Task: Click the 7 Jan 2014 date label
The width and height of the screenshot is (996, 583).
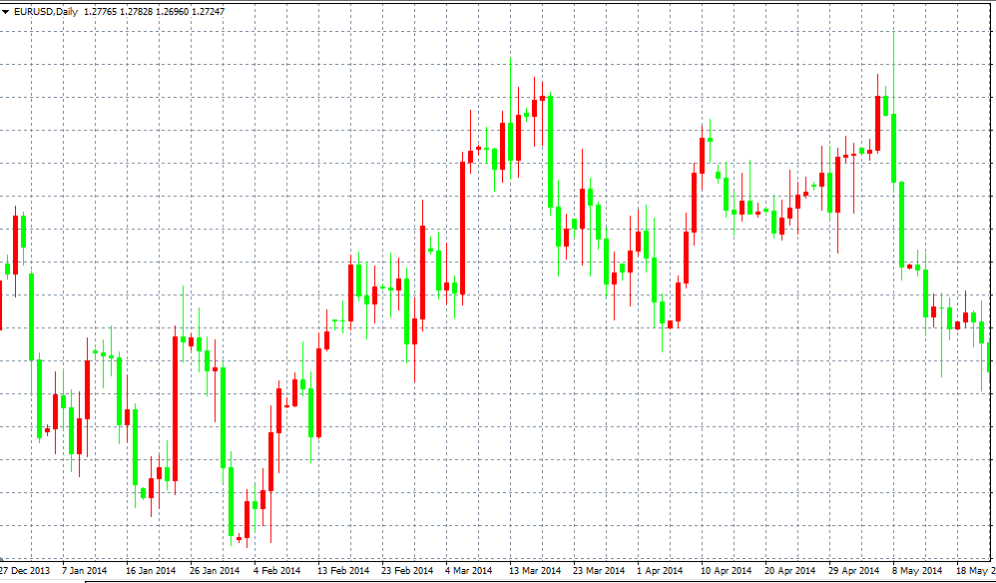Action: click(x=86, y=567)
